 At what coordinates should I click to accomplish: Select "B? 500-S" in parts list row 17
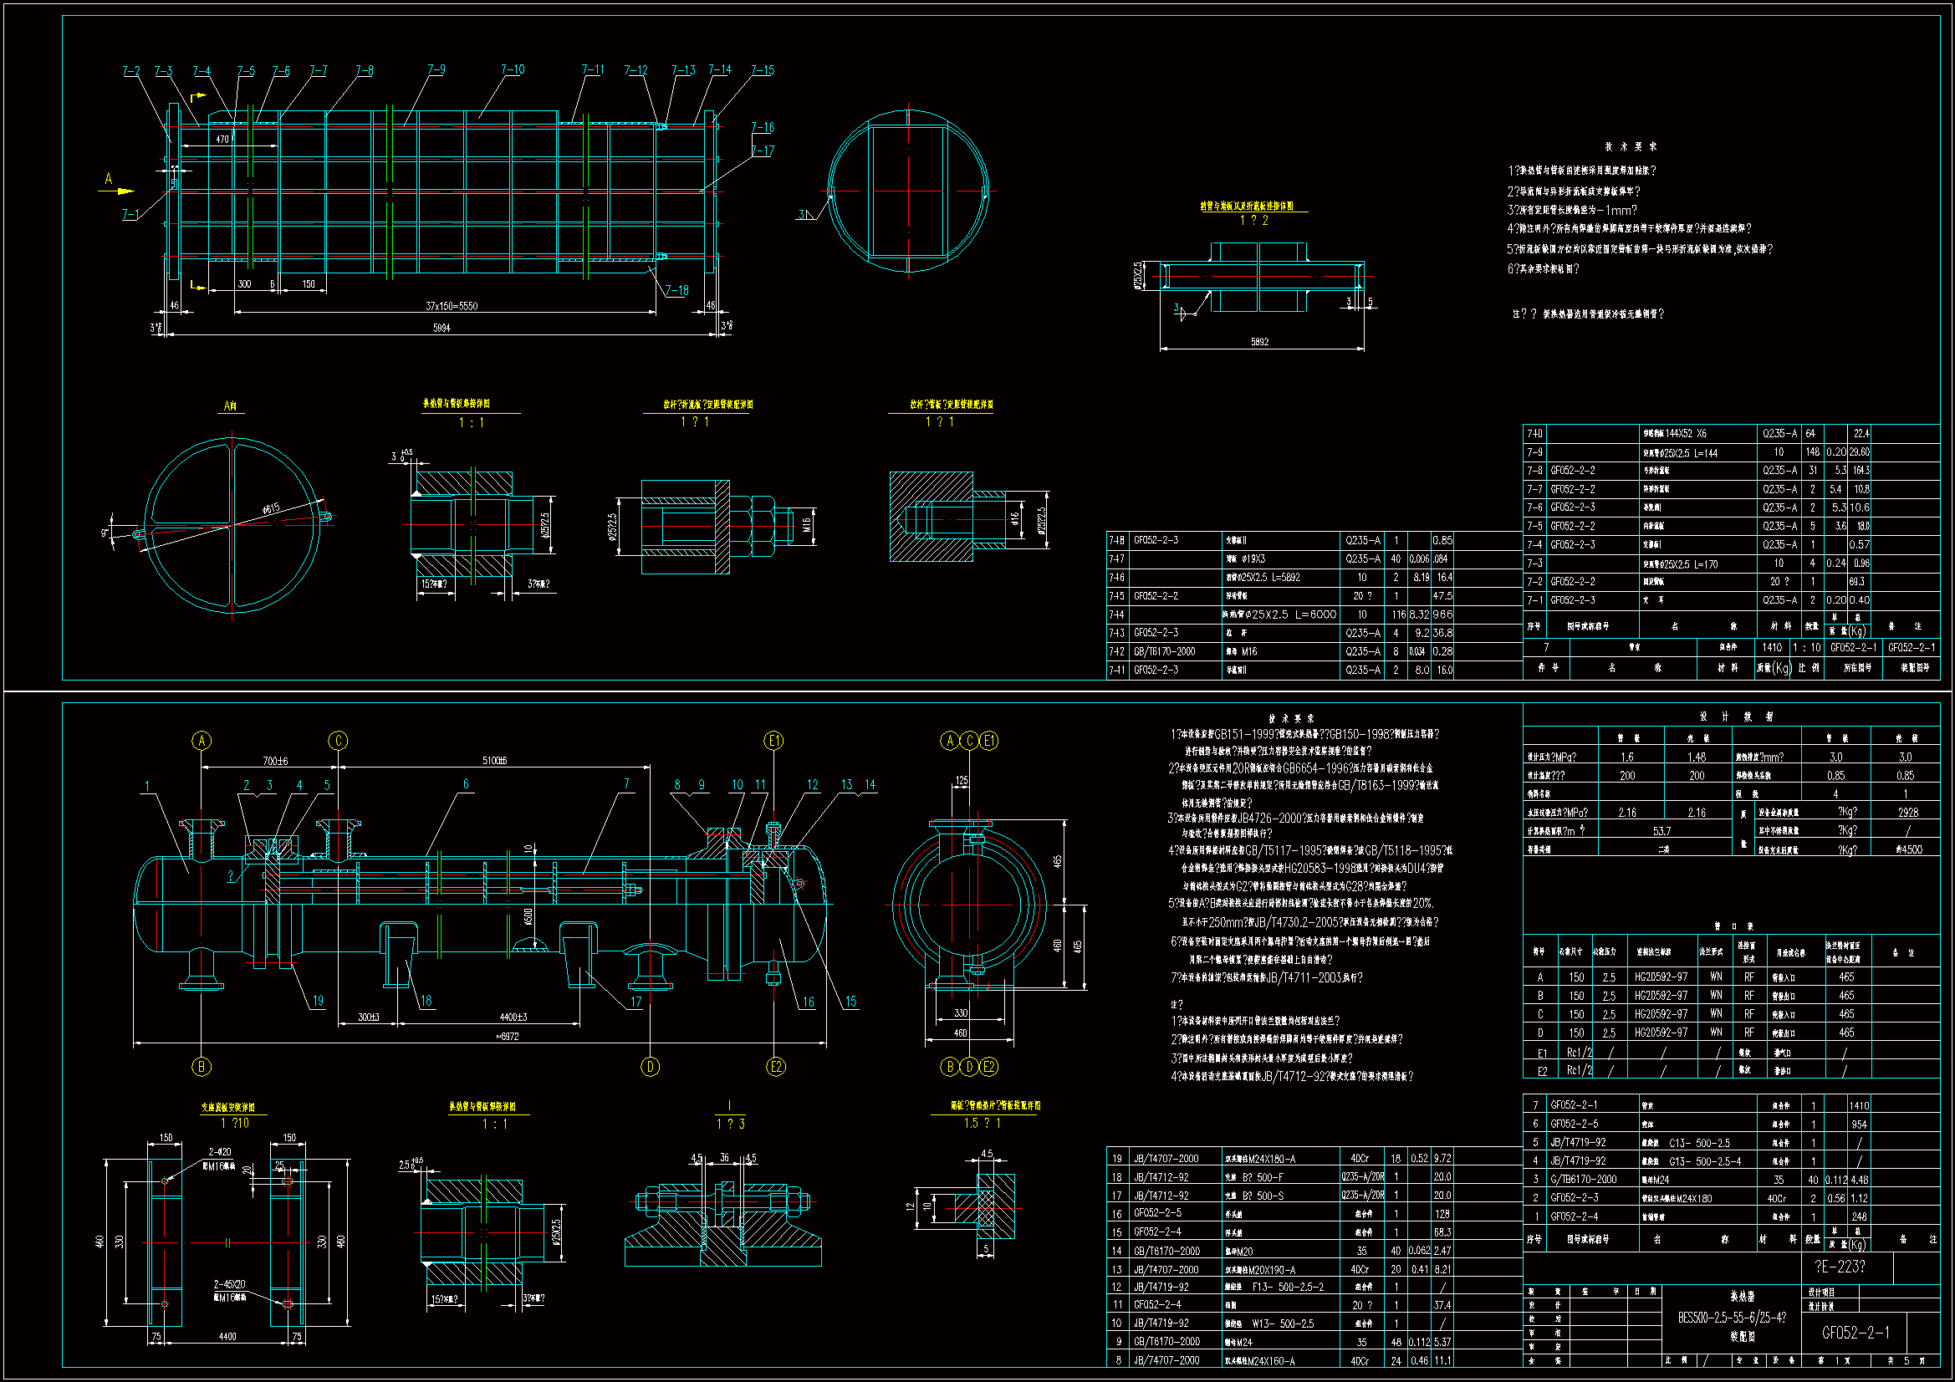(x=1263, y=1196)
